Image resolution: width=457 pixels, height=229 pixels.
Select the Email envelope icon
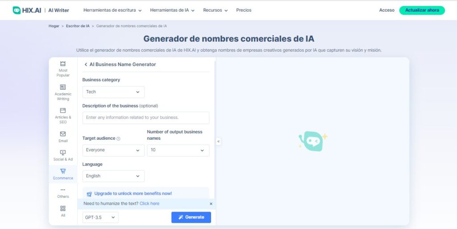(x=63, y=134)
